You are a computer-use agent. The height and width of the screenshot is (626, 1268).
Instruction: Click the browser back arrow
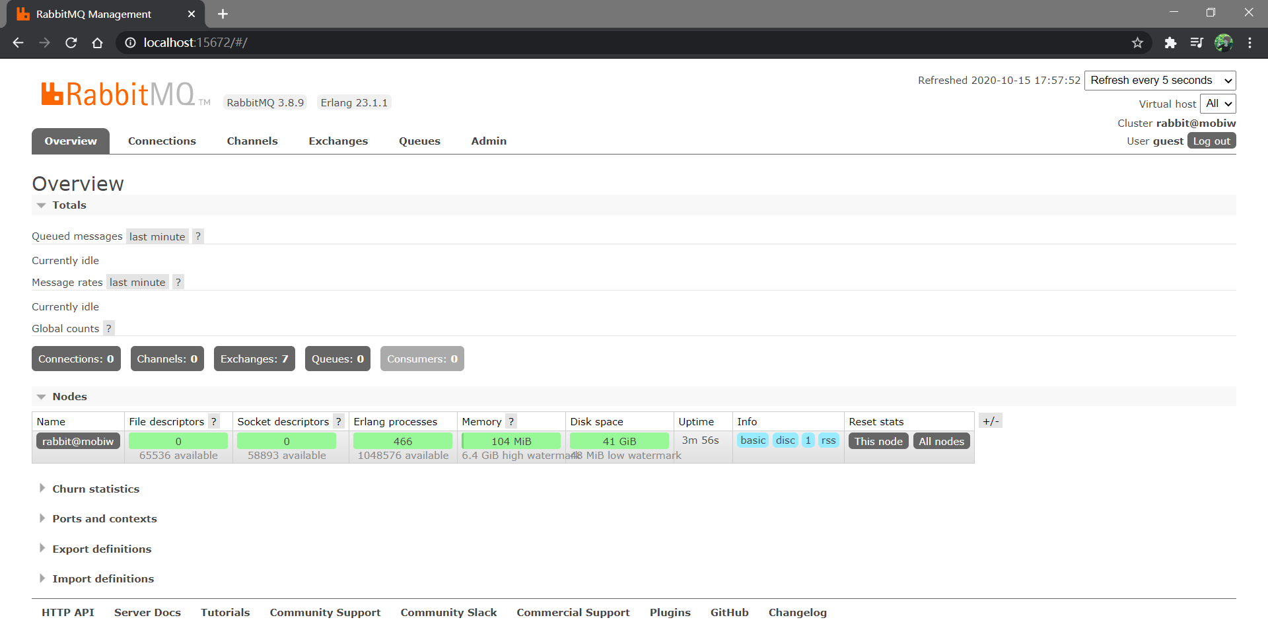pos(18,43)
